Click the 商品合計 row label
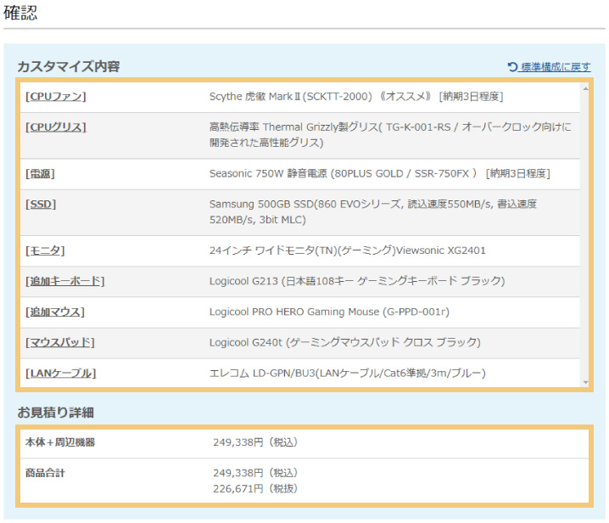Screen dimensions: 609x523 pyautogui.click(x=45, y=473)
